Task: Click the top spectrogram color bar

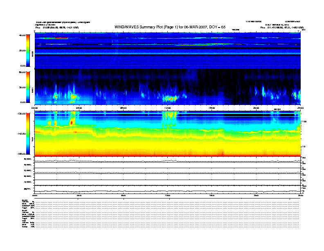Action: click(x=28, y=50)
